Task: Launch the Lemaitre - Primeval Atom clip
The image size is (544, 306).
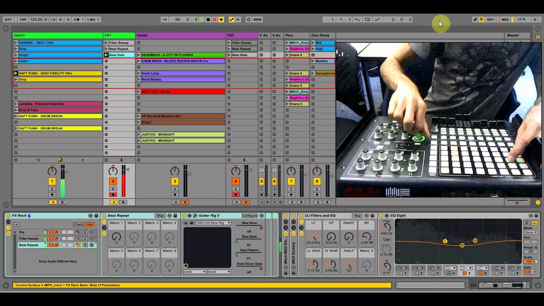Action: coord(16,104)
